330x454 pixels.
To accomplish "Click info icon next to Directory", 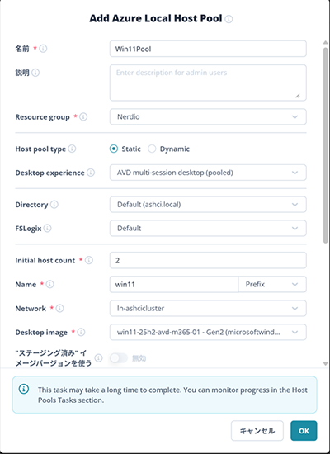I will [x=54, y=205].
